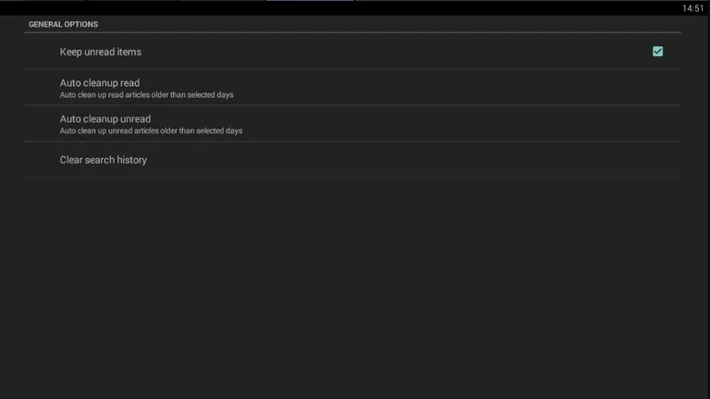The height and width of the screenshot is (399, 710).
Task: Click the divider below Auto cleanup unread
Action: tap(351, 141)
